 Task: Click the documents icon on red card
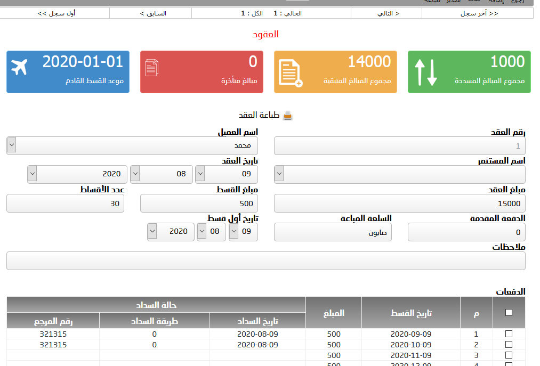coord(152,68)
